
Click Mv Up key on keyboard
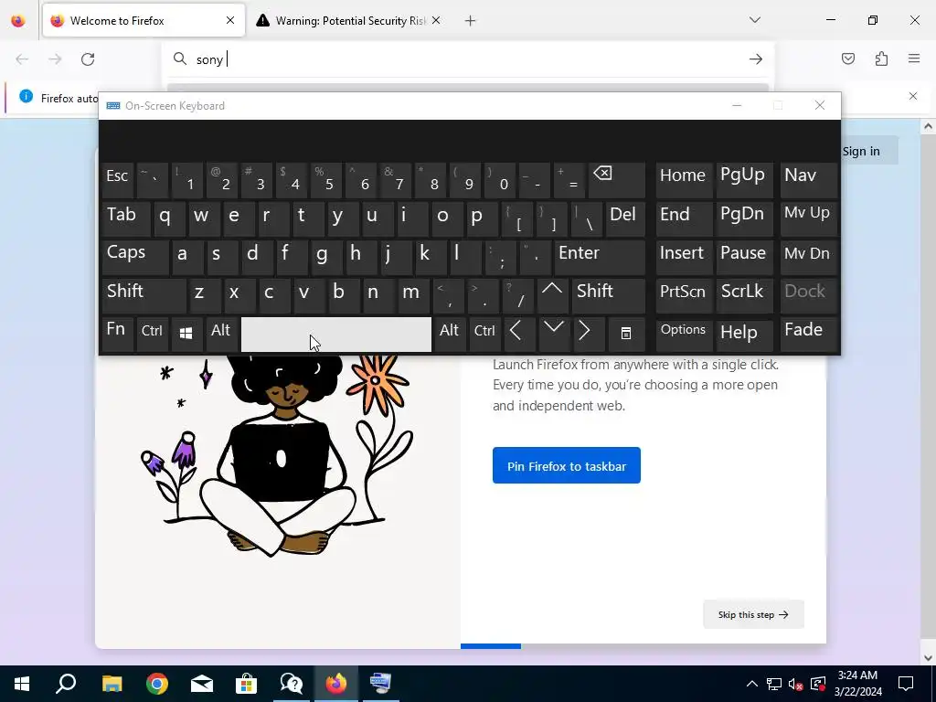[x=809, y=218]
